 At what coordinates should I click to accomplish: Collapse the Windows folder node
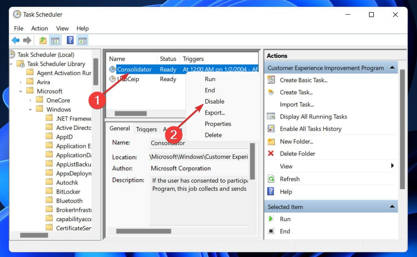(30, 109)
